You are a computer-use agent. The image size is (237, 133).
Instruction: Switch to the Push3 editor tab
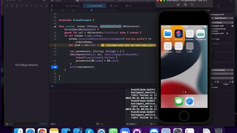[114, 6]
